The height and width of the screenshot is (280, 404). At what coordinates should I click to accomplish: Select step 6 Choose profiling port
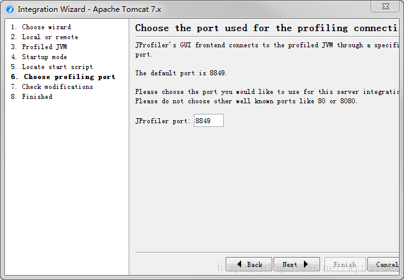pyautogui.click(x=63, y=77)
